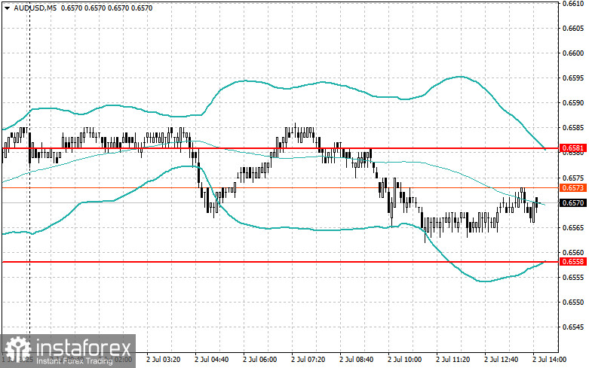Viewport: 589px width, 368px height.
Task: Click the 0.6605 price axis value
Action: [573, 29]
